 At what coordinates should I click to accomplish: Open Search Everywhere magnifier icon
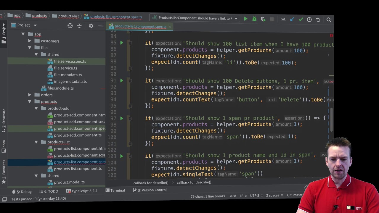tap(329, 20)
